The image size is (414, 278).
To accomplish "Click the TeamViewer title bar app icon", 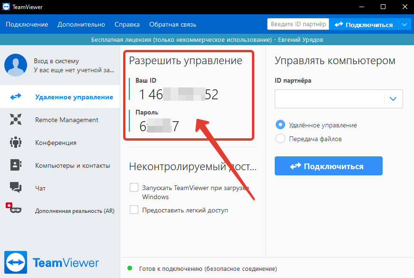I will [6, 7].
